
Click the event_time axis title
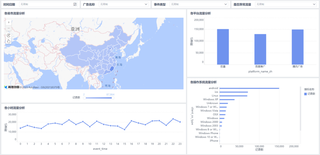(100, 149)
